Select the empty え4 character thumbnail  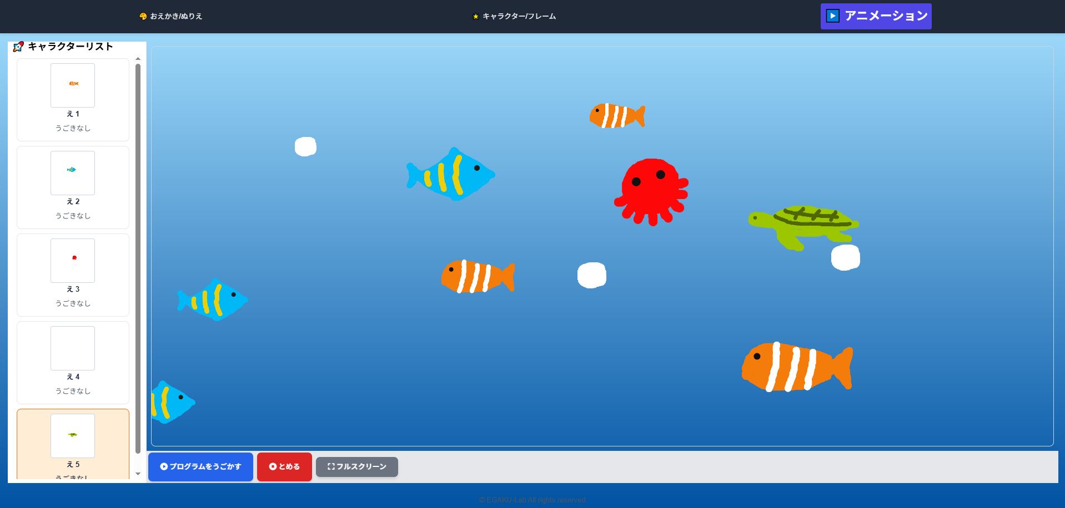click(x=73, y=348)
